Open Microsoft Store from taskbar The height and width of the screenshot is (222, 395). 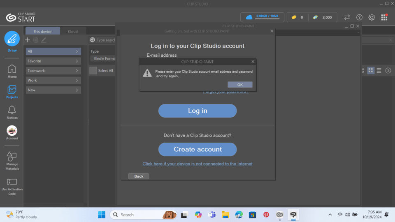tap(252, 215)
